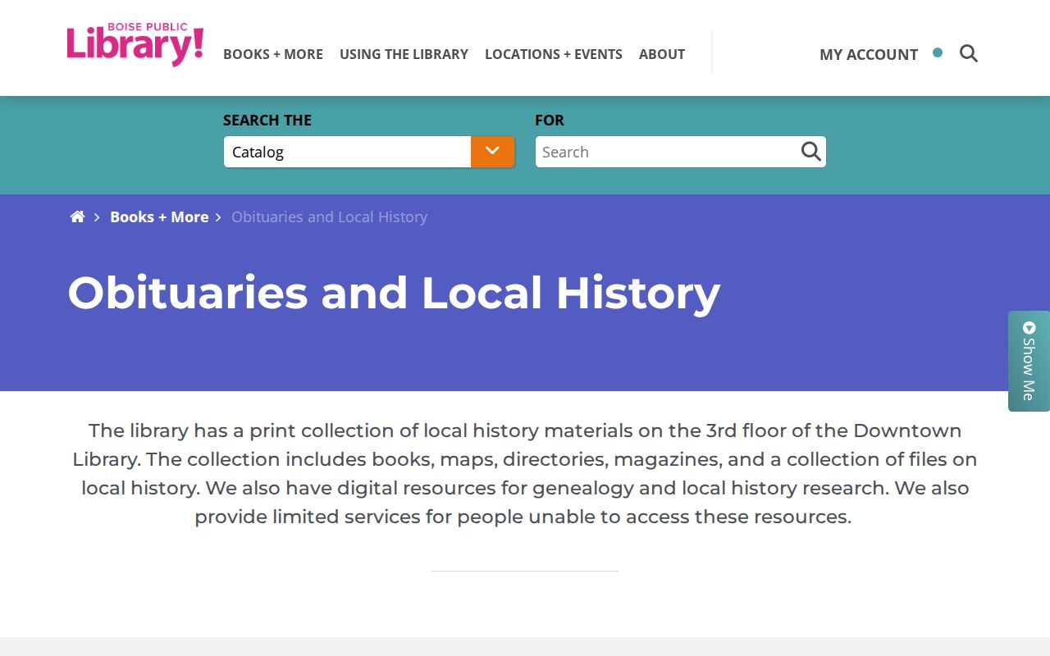Open the Show Me side tab
This screenshot has height=656, width=1050.
coord(1029,361)
